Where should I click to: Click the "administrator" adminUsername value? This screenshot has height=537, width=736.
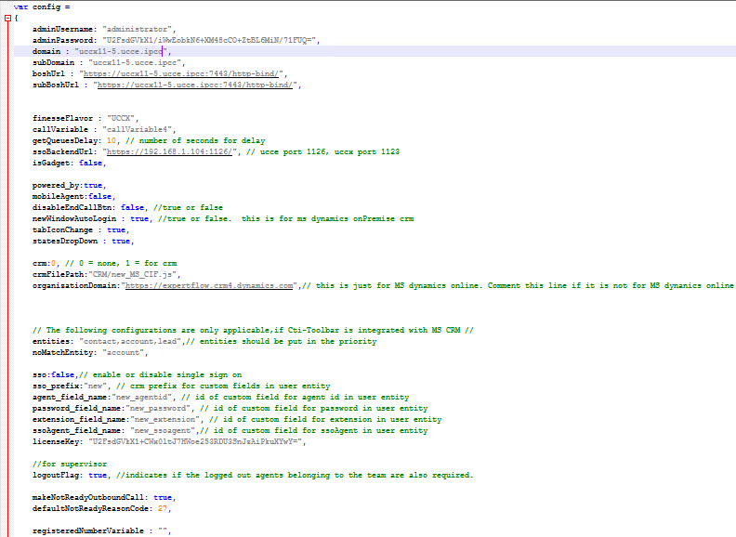[139, 29]
